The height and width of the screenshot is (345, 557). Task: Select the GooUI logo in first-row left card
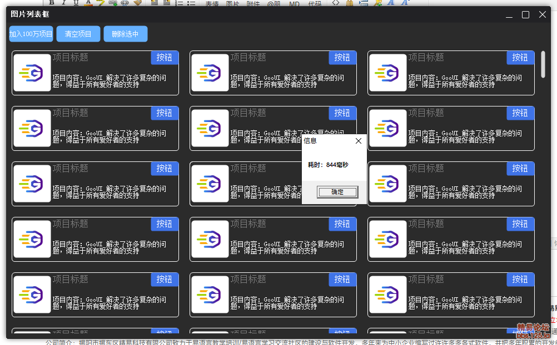(32, 73)
